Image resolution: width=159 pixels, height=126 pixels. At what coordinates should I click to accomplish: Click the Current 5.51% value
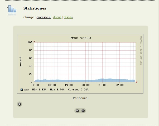click(x=78, y=90)
